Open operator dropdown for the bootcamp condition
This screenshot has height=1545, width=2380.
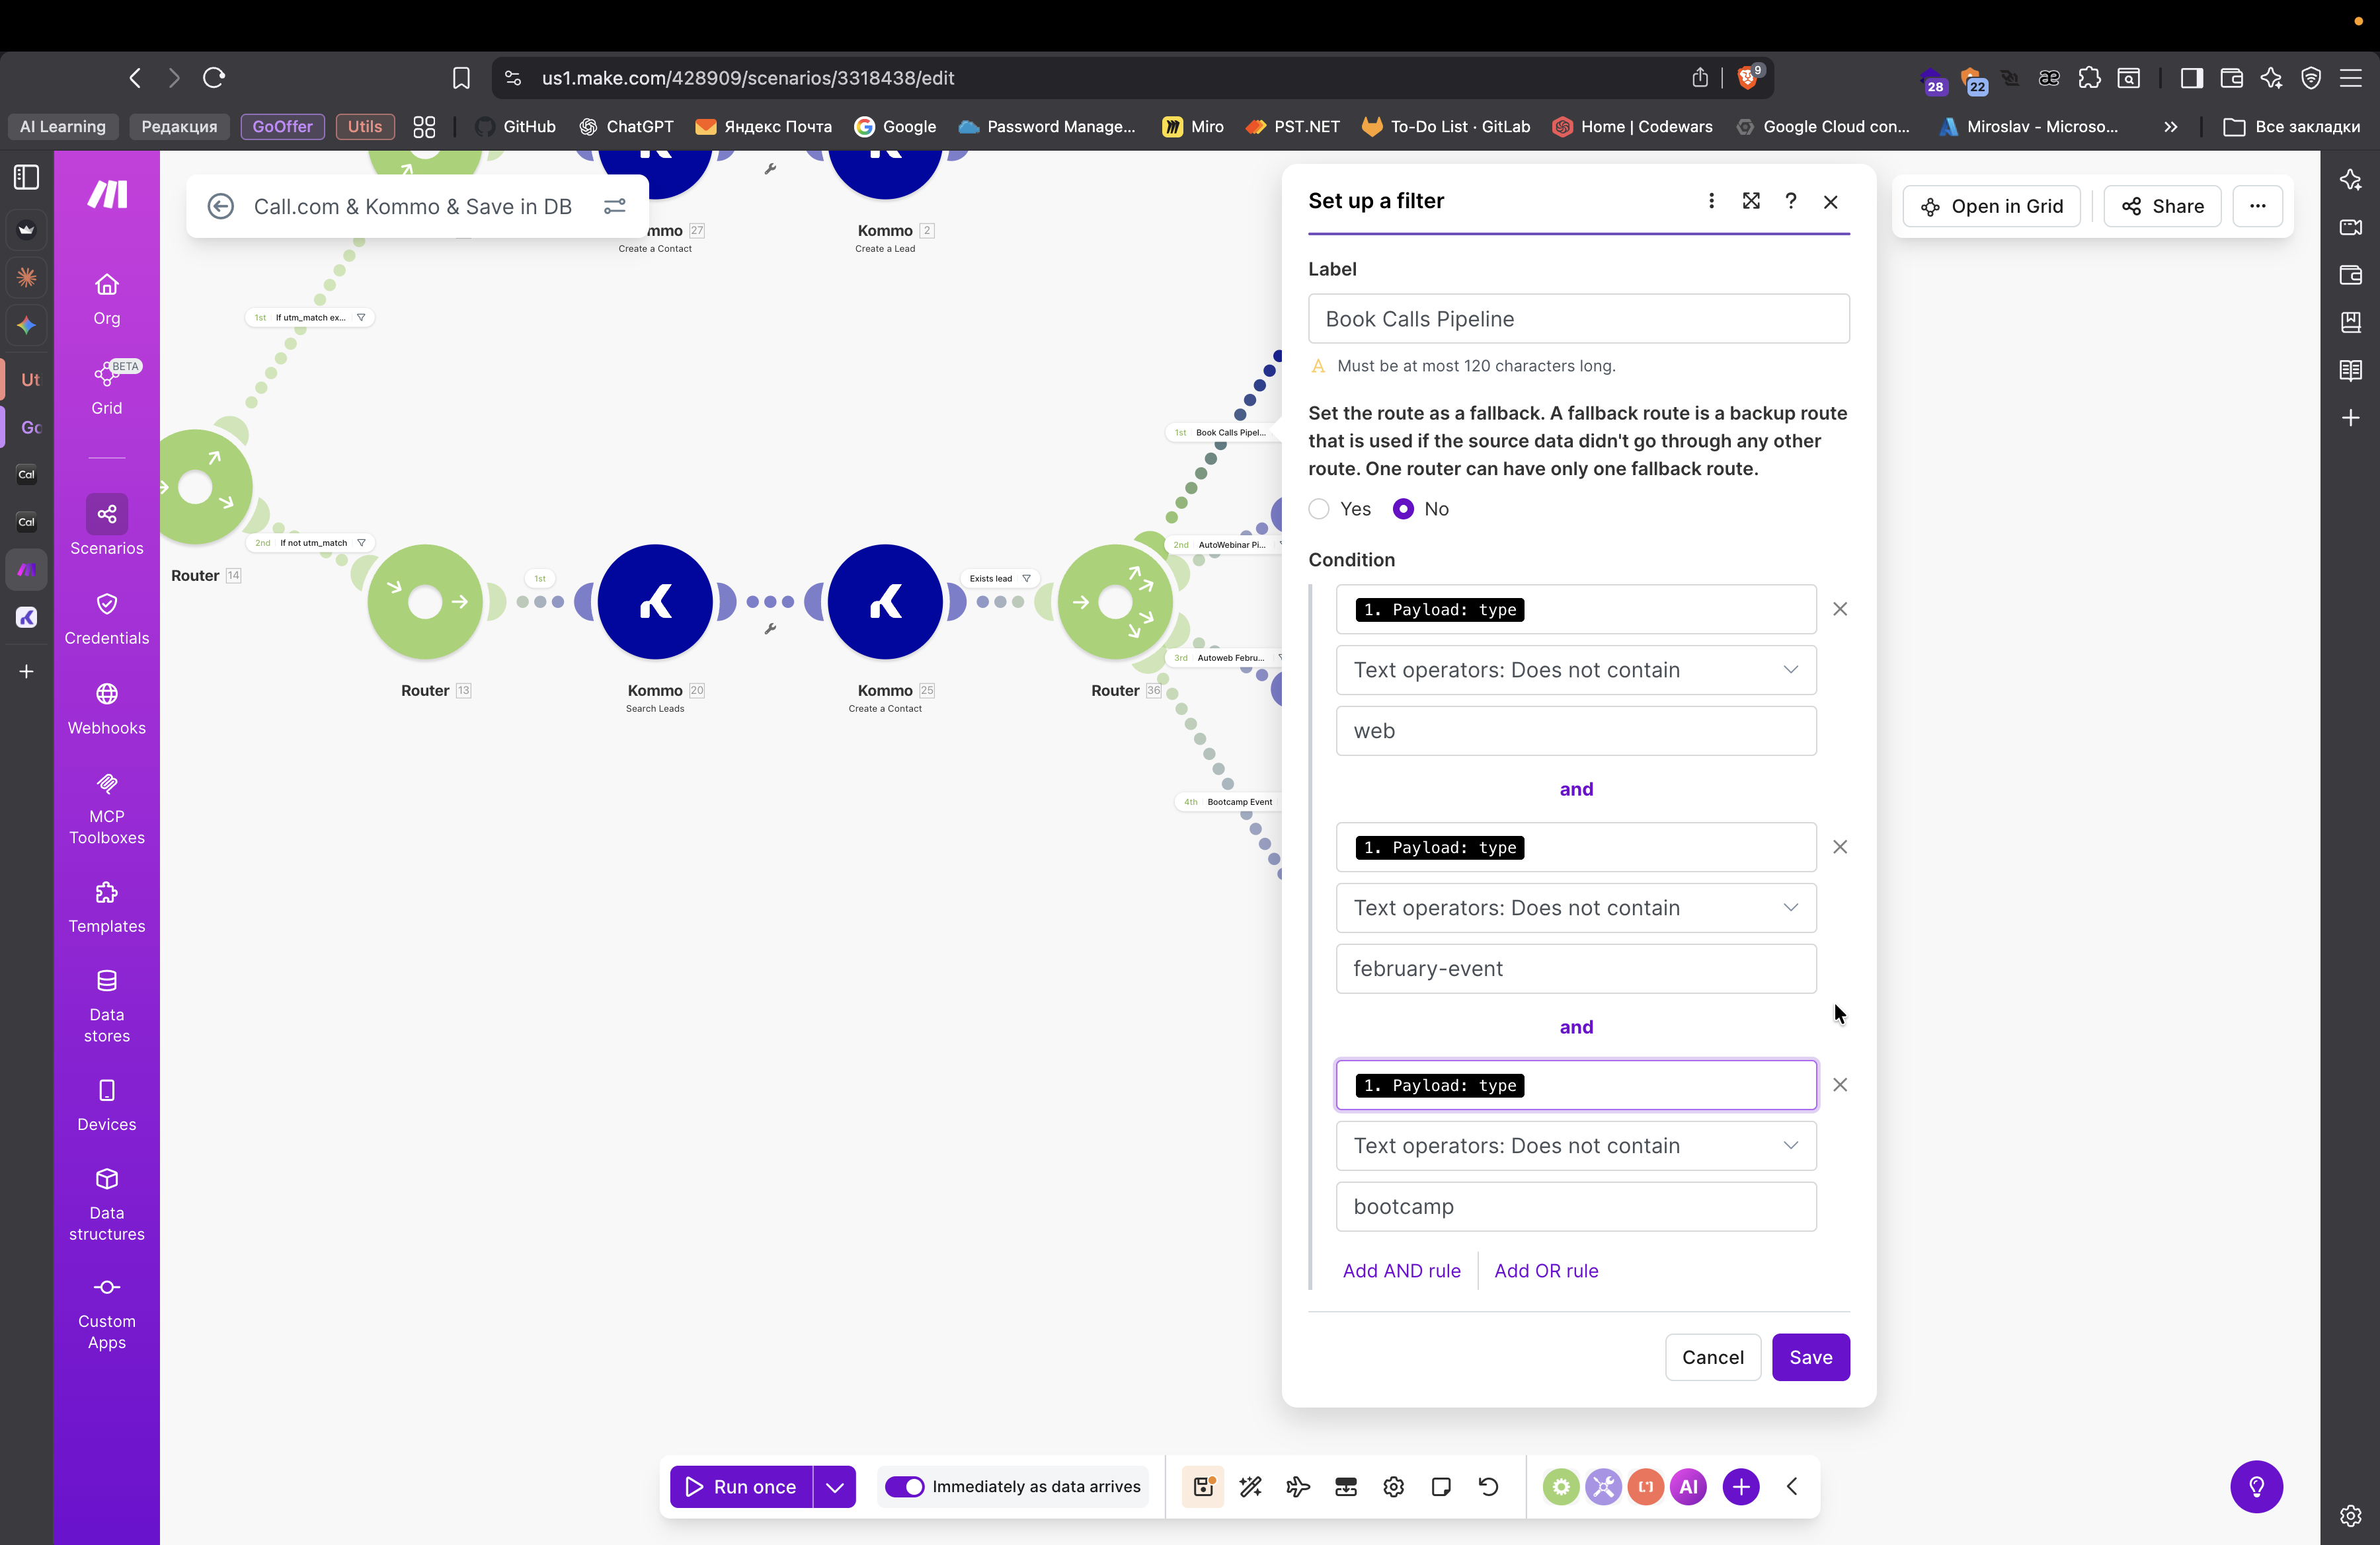[1576, 1145]
